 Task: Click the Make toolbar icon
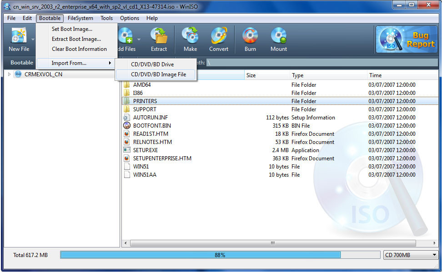(190, 40)
